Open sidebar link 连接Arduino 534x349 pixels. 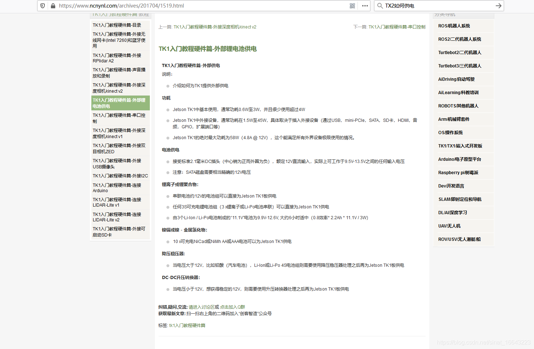117,188
